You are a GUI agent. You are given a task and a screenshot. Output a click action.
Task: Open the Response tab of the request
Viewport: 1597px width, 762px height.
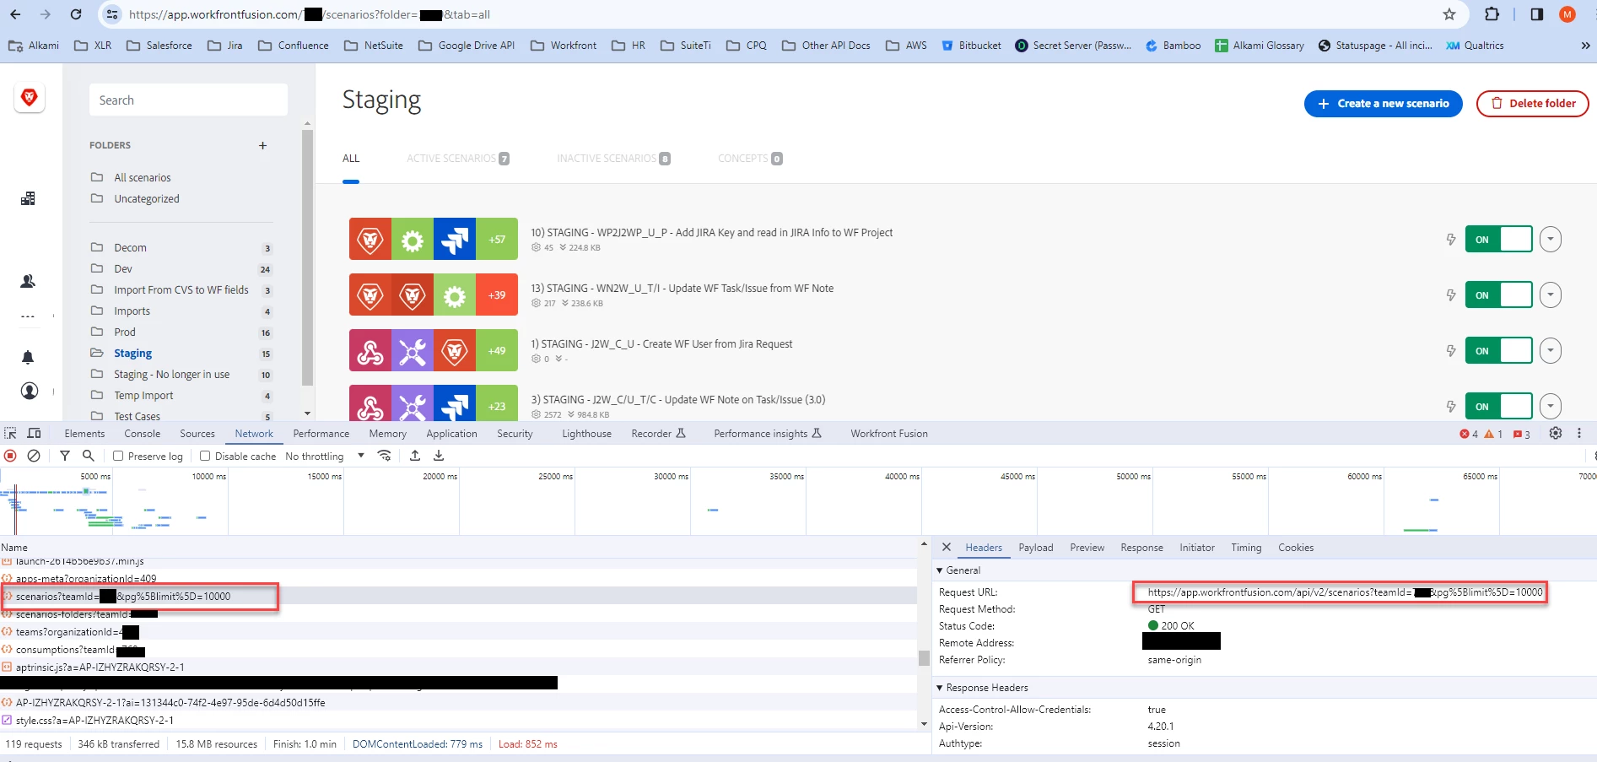1141,548
